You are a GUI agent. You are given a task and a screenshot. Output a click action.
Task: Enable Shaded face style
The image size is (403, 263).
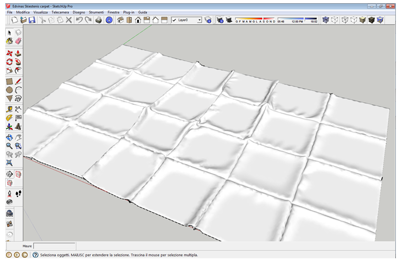click(x=362, y=20)
